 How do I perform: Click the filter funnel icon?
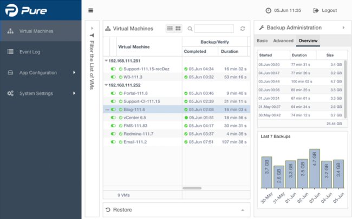92,36
